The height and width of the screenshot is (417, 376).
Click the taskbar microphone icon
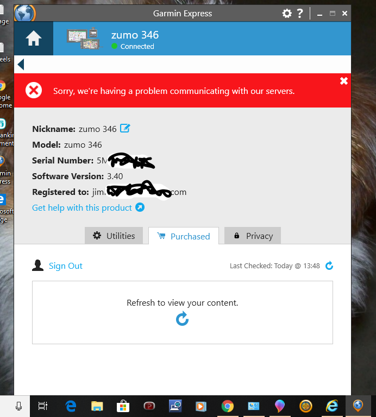pyautogui.click(x=18, y=406)
